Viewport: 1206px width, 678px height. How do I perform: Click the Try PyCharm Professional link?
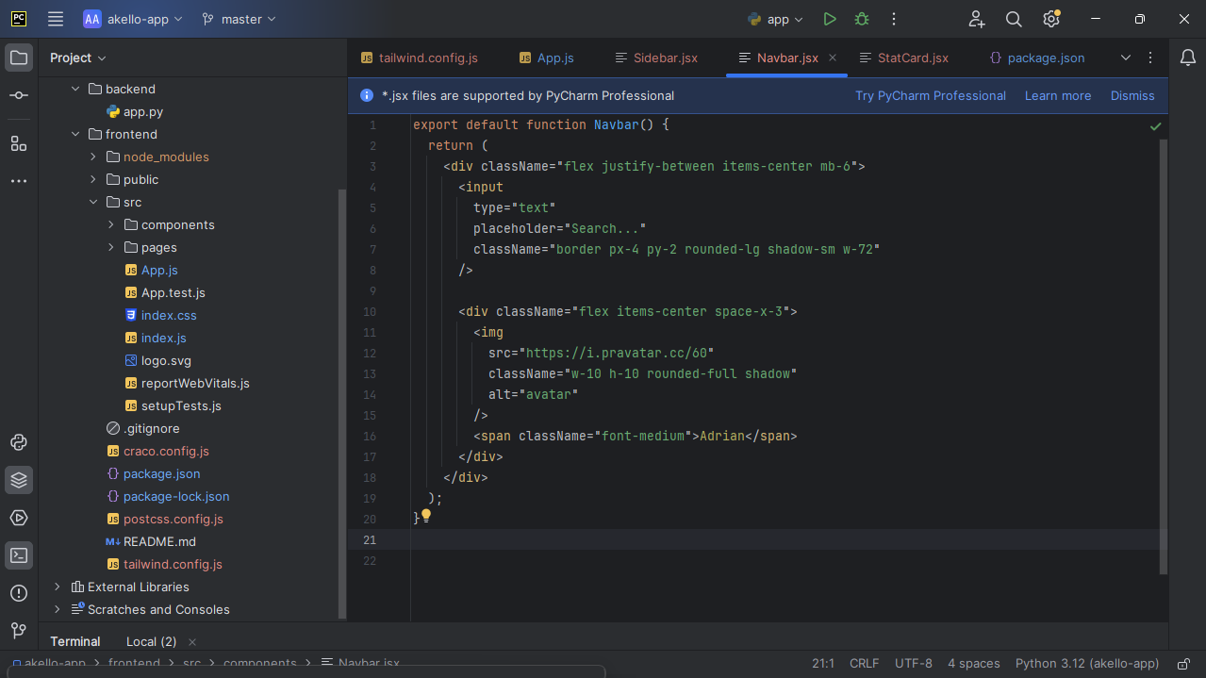coord(930,95)
